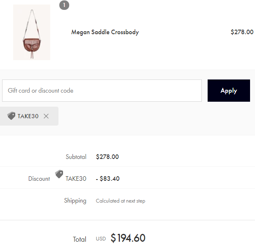Screen dimensions: 255x252
Task: Click the Discount label
Action: coord(39,179)
